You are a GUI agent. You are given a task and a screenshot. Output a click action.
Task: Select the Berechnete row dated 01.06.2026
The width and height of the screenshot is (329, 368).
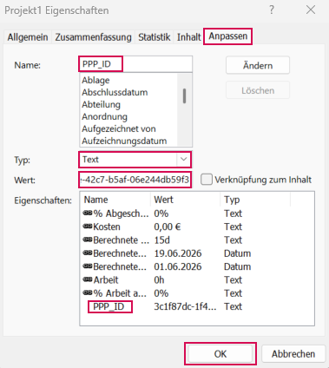coord(197,266)
